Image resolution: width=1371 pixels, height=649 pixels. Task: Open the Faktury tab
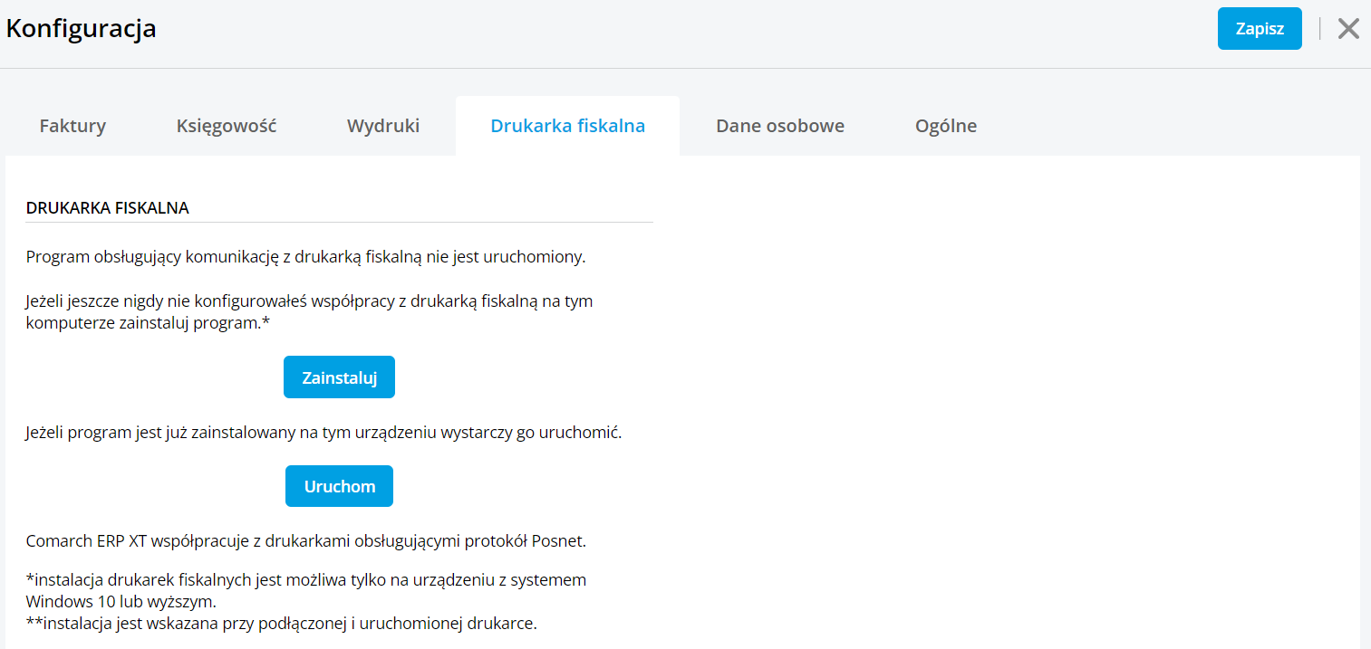[72, 126]
